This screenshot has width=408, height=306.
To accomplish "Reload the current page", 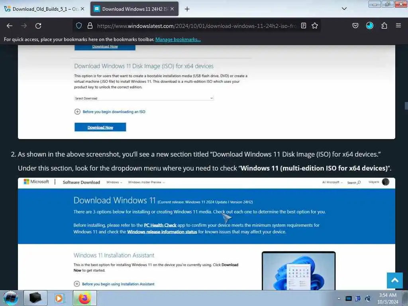I will (38, 26).
